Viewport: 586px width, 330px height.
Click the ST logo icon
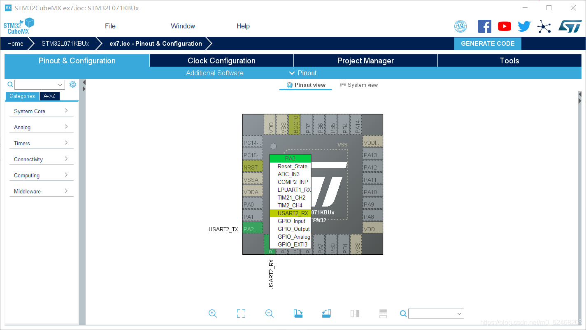coord(570,26)
